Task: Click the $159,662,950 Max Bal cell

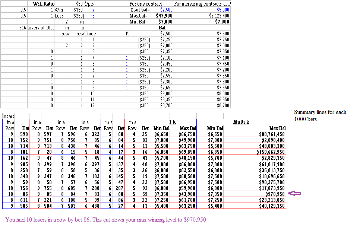Action: pos(255,152)
